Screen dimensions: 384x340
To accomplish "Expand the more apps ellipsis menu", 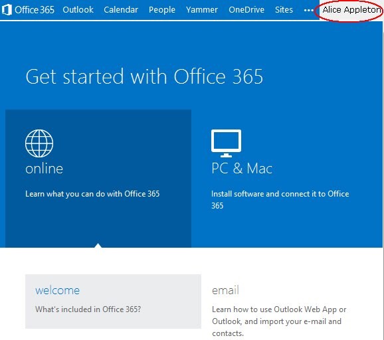I will coord(308,10).
